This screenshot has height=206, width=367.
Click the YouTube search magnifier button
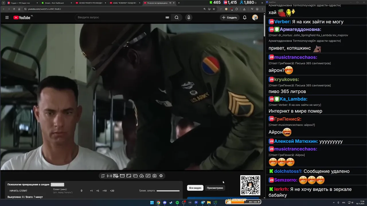pyautogui.click(x=177, y=17)
